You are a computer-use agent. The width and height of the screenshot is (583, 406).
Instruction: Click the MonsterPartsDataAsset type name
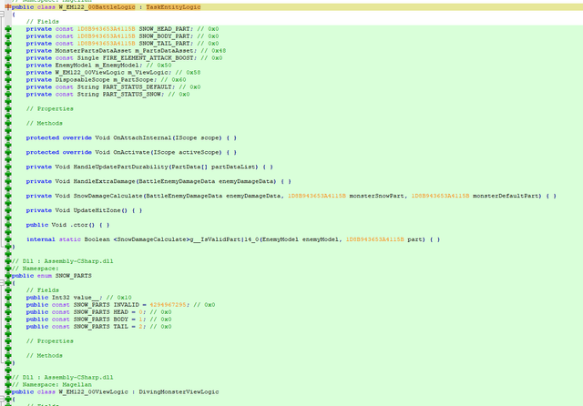click(93, 50)
